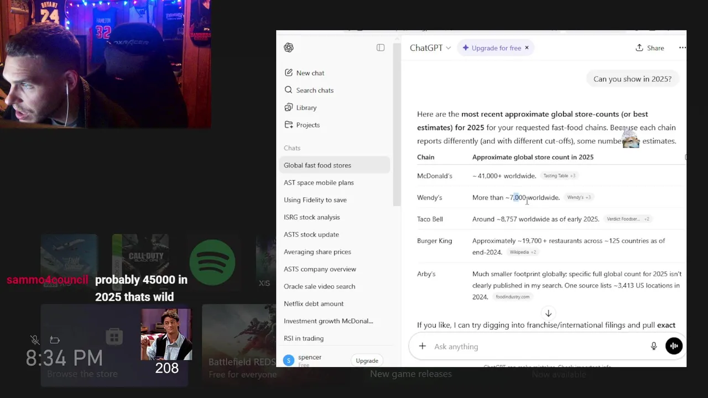Toggle the sidebar collapse icon
This screenshot has width=708, height=398.
click(381, 48)
